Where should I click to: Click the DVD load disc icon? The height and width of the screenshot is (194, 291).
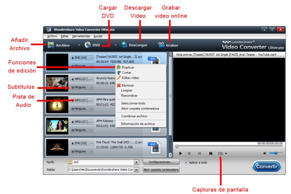click(88, 45)
